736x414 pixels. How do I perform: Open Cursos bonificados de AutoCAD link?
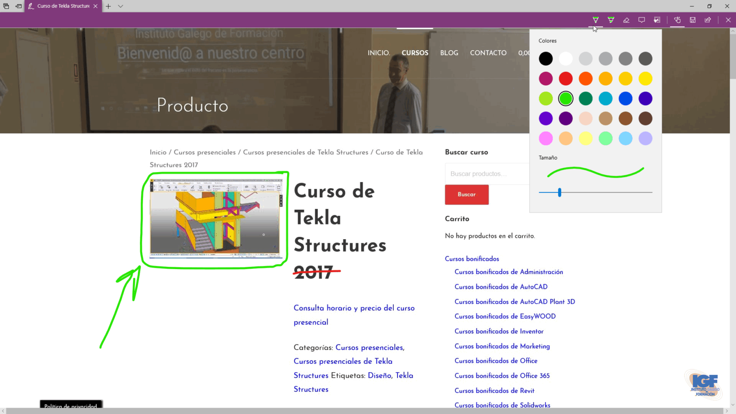click(501, 287)
